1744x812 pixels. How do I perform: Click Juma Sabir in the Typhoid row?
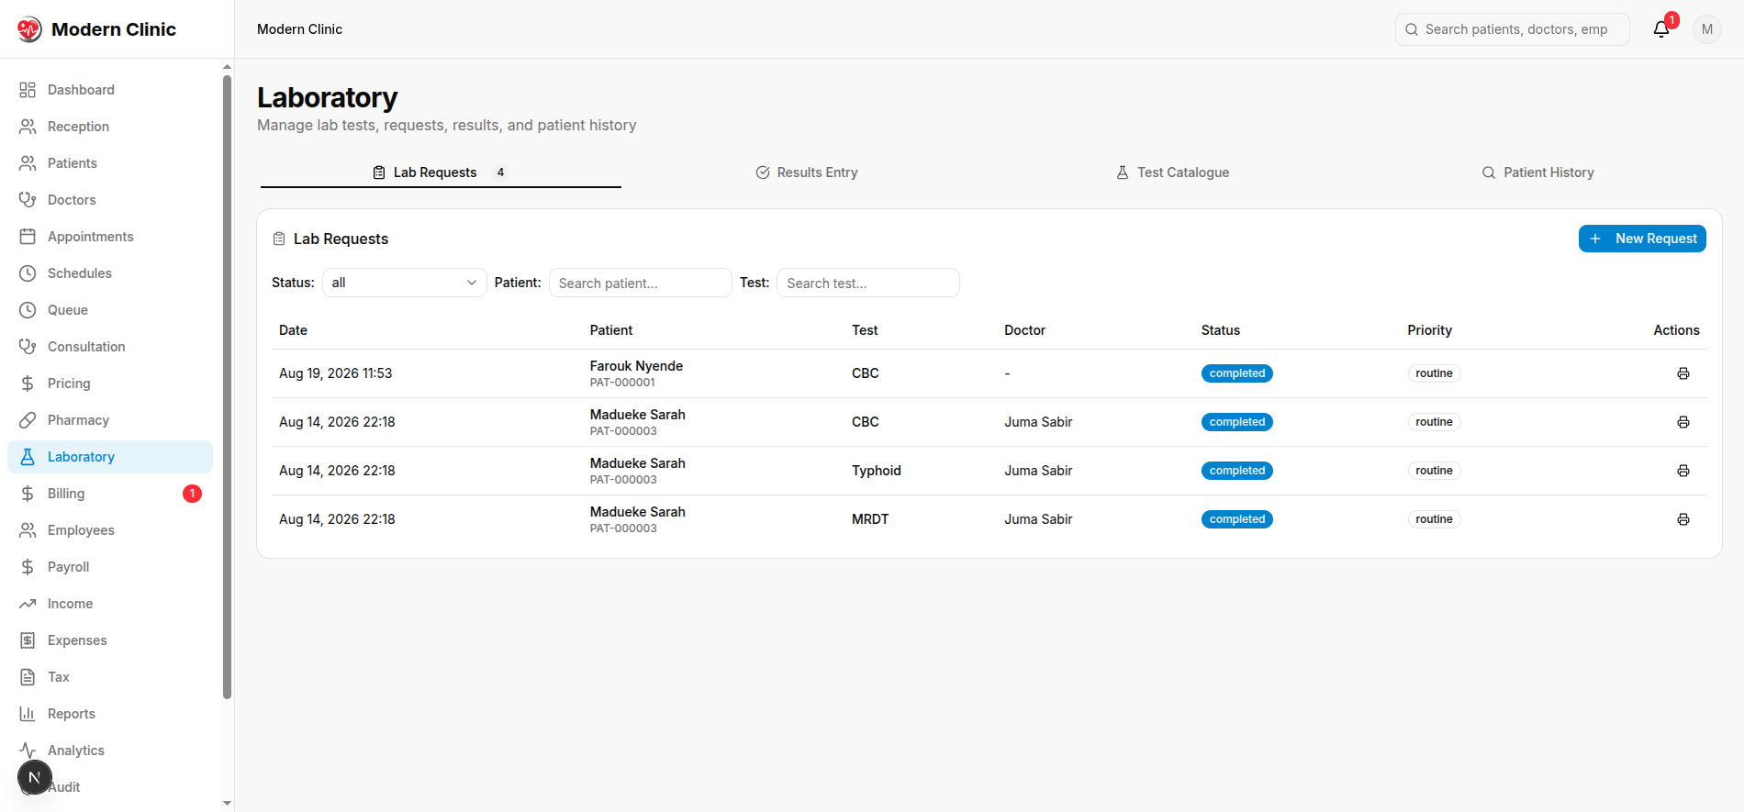click(x=1038, y=471)
